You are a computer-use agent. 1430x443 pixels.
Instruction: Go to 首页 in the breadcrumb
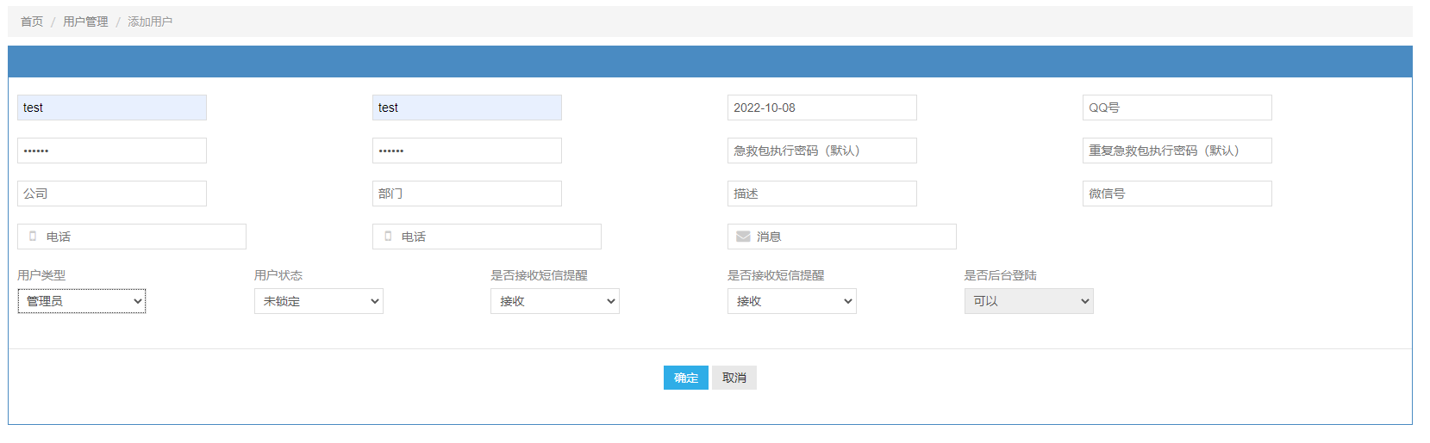32,22
